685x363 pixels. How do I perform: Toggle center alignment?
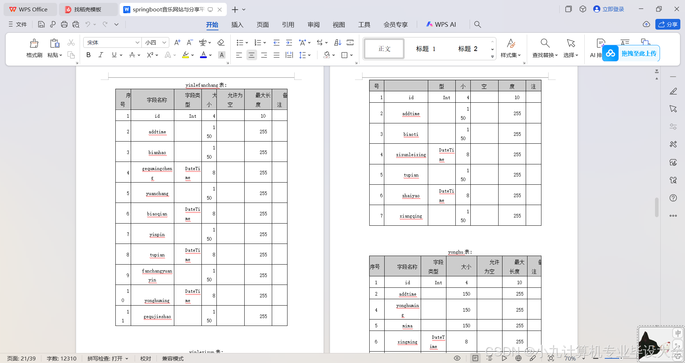[x=252, y=55]
